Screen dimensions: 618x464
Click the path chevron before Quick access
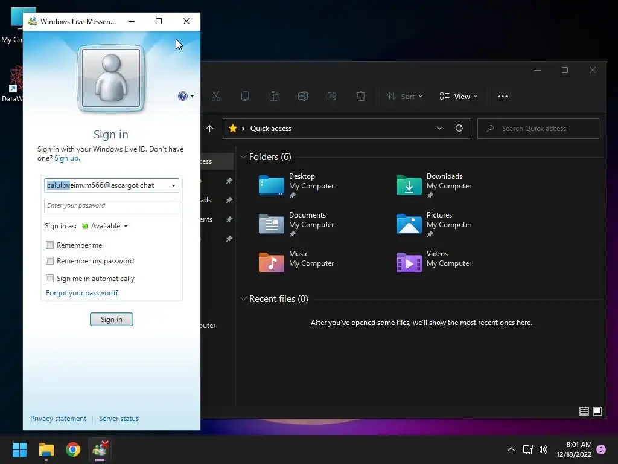(x=243, y=129)
